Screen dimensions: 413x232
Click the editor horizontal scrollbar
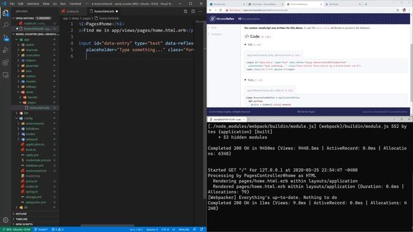pyautogui.click(x=108, y=226)
